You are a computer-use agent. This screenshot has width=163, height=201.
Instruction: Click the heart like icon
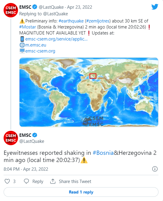(x=7, y=181)
